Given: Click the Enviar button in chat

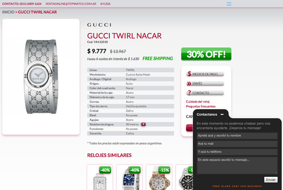Looking at the screenshot, I should (271, 180).
